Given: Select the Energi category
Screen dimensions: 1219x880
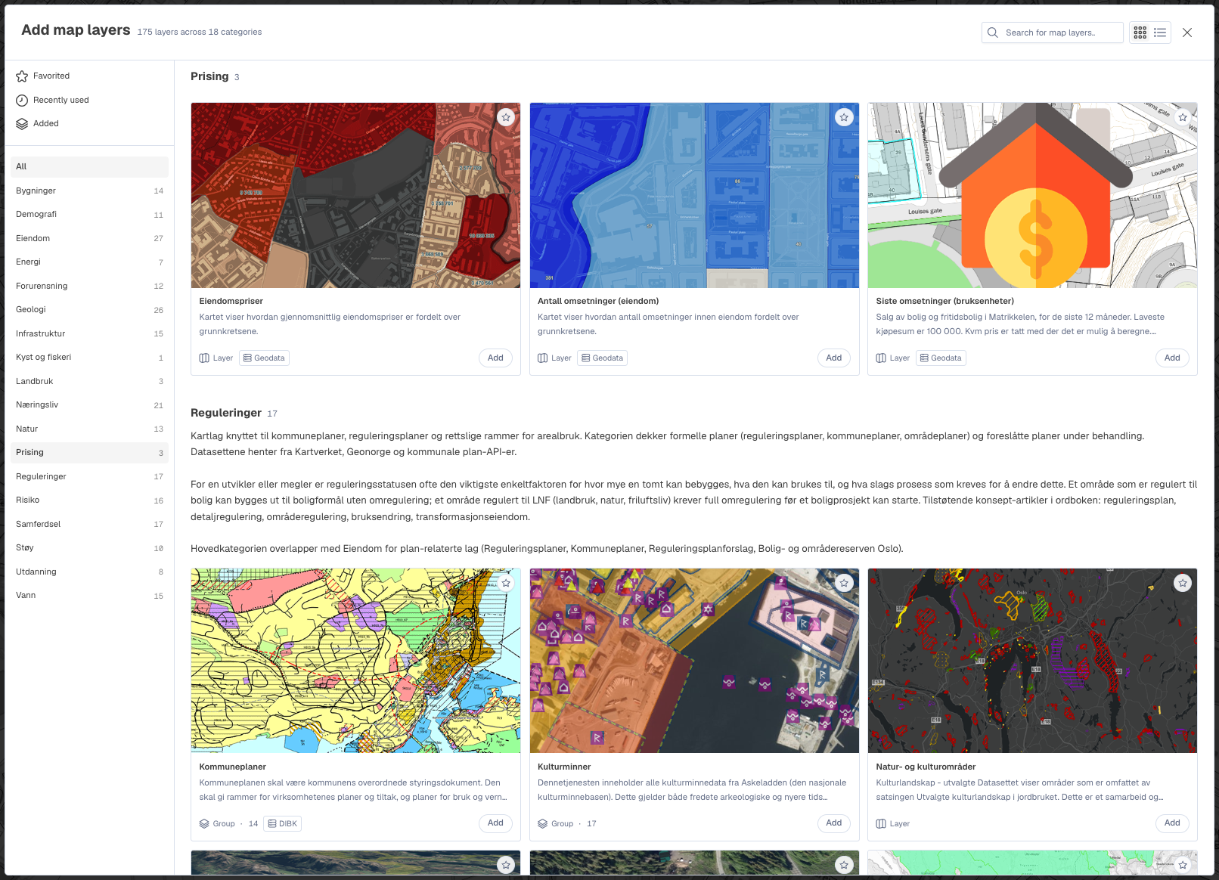Looking at the screenshot, I should click(89, 262).
